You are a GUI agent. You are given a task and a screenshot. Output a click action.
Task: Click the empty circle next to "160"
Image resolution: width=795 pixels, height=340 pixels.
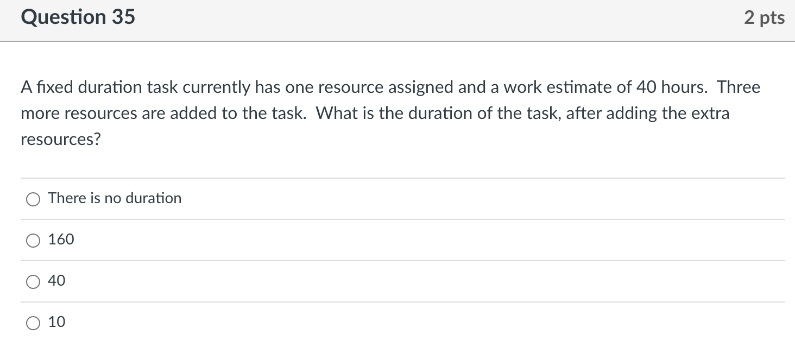click(x=33, y=240)
